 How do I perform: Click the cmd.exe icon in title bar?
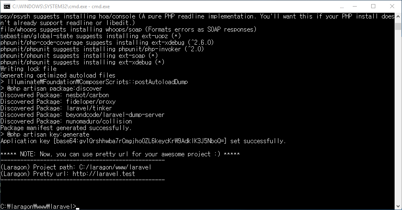[x=7, y=6]
